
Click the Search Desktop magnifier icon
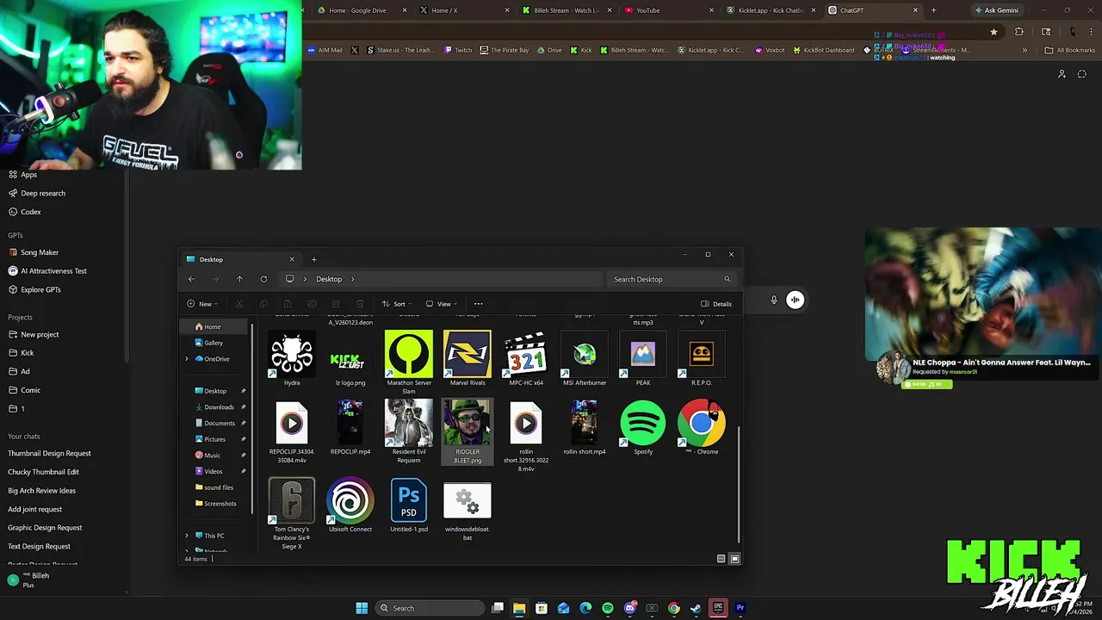click(x=727, y=279)
